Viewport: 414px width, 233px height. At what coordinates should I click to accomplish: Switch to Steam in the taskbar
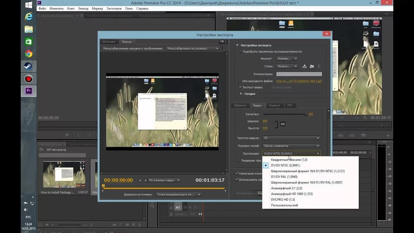point(29,66)
